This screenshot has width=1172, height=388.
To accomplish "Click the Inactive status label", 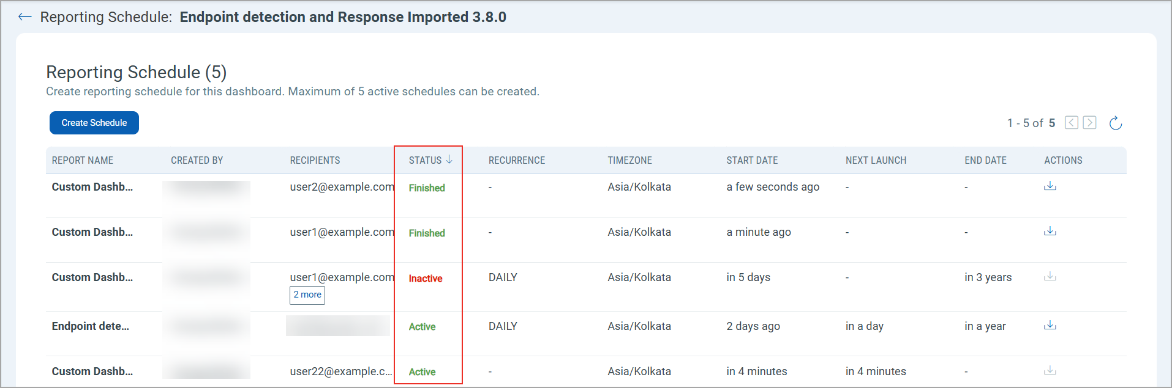I will point(426,279).
